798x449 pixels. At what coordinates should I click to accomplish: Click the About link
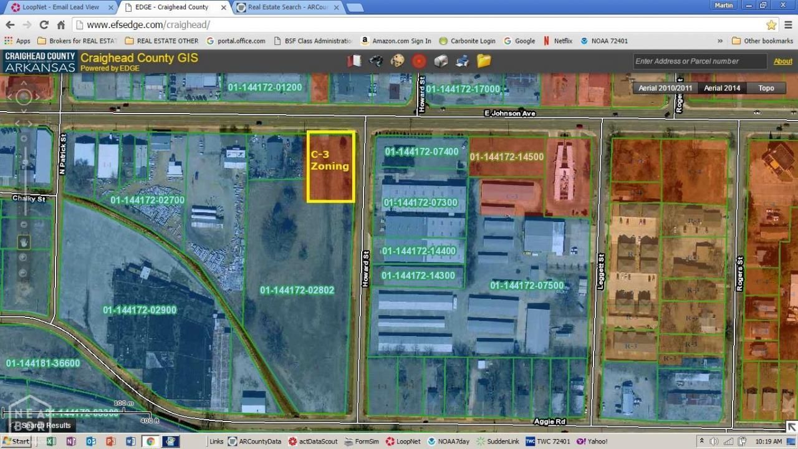click(782, 61)
